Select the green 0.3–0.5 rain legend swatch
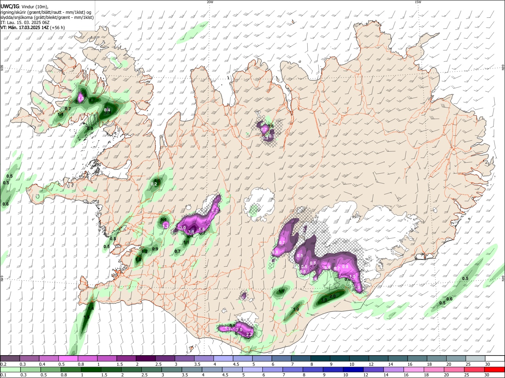 tap(30, 369)
